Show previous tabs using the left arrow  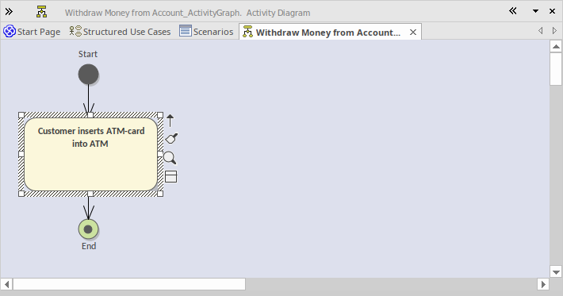(540, 31)
